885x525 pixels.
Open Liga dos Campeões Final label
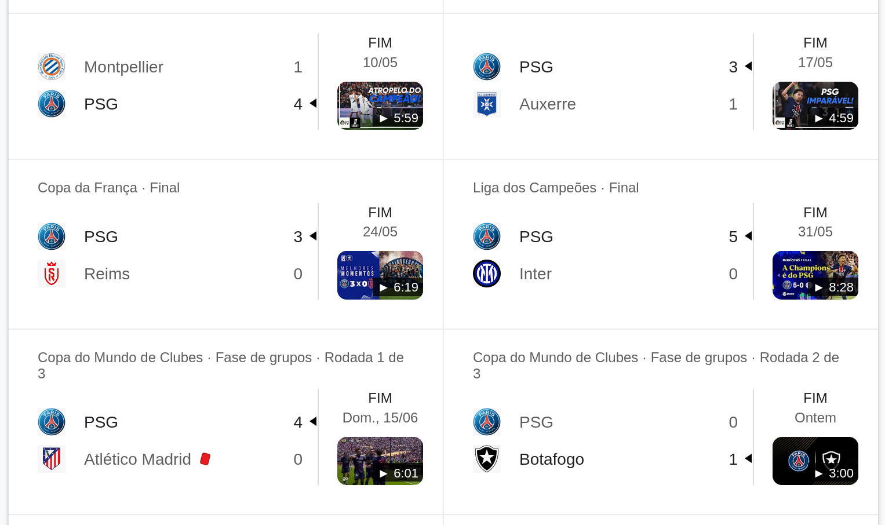click(x=556, y=188)
